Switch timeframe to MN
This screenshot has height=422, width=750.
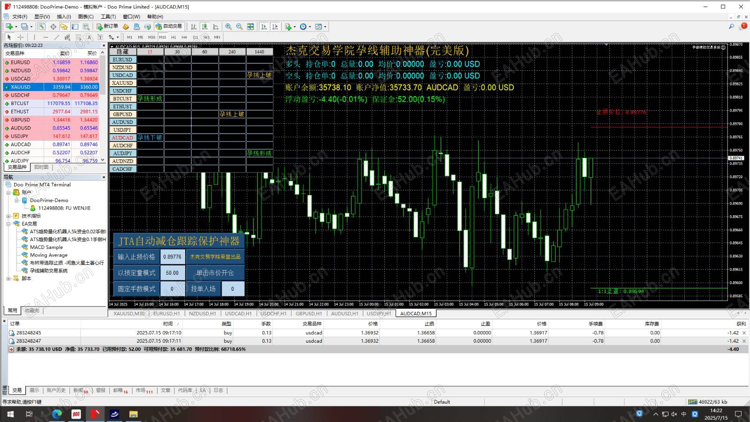[x=217, y=37]
